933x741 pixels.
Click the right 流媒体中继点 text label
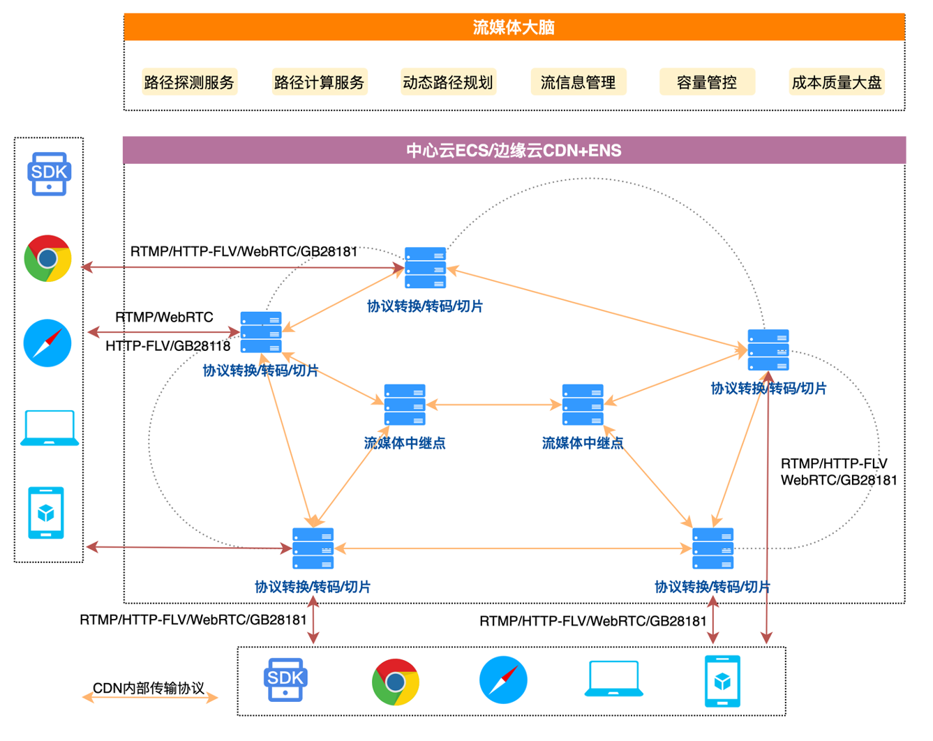click(x=583, y=443)
